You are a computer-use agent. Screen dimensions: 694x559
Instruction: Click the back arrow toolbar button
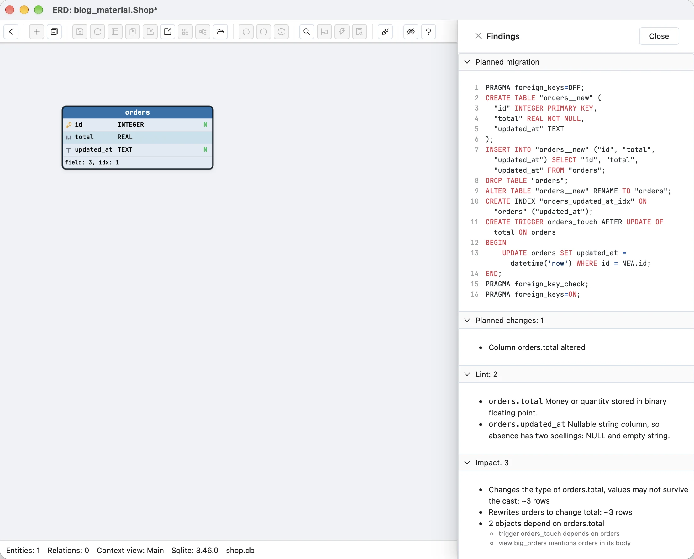pos(11,32)
